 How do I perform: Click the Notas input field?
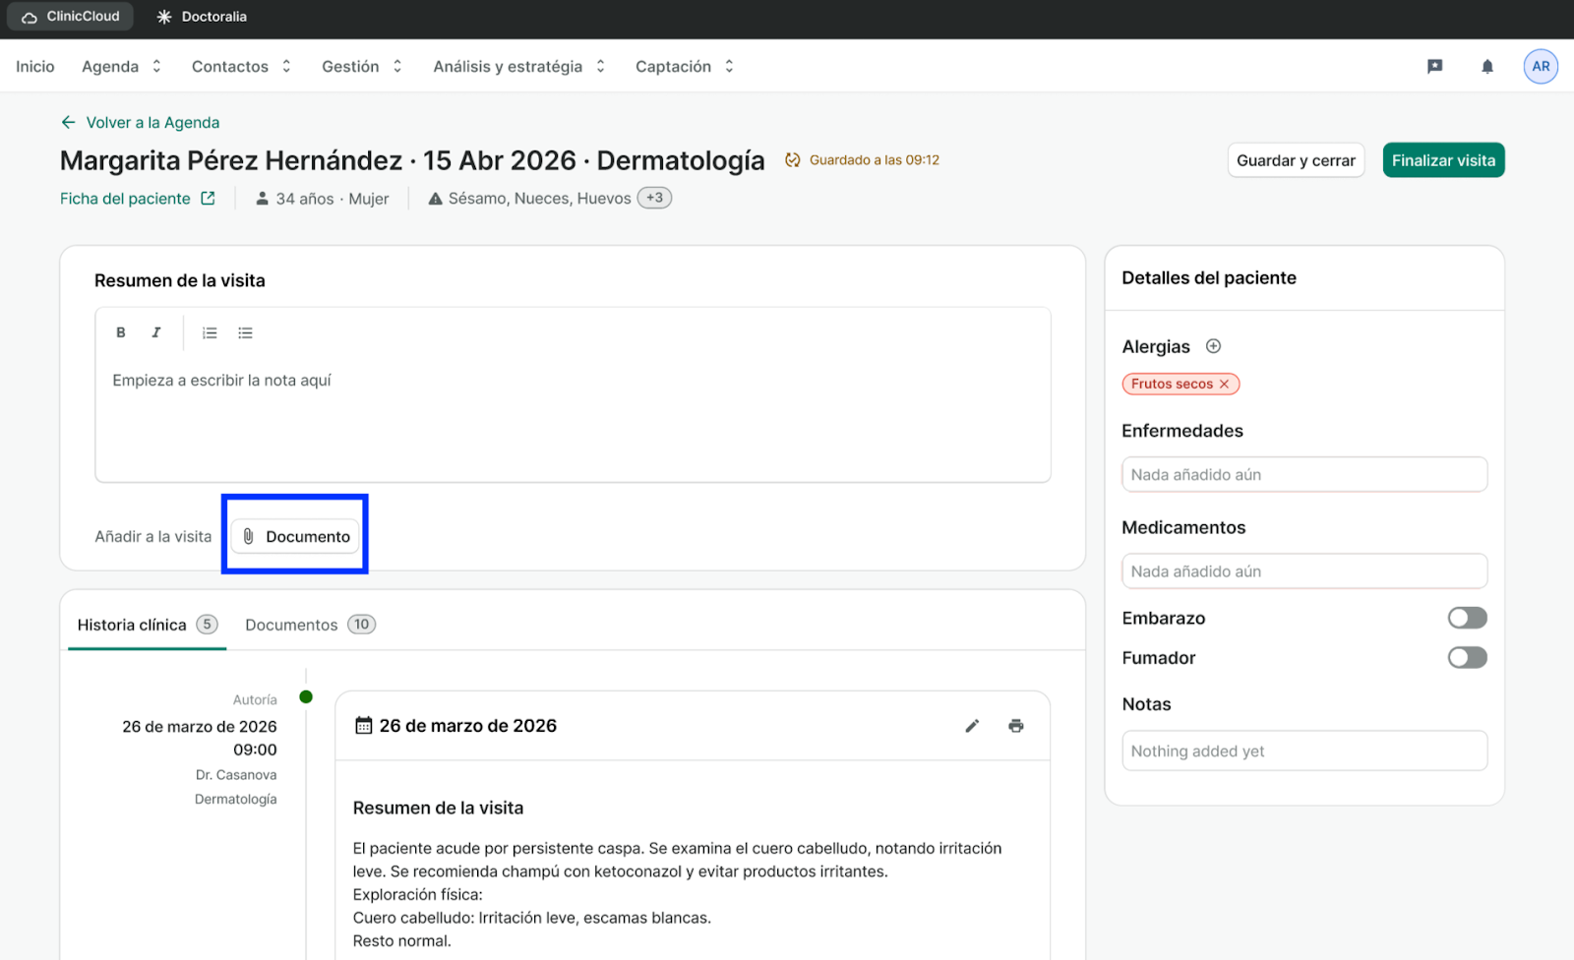click(1304, 750)
